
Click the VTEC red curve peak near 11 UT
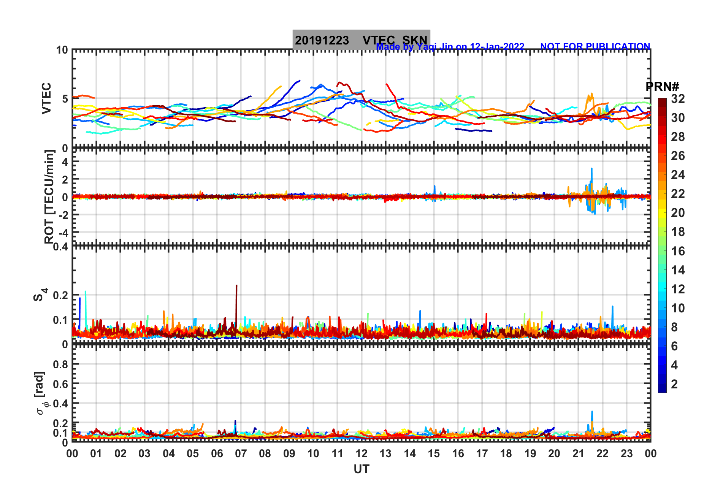339,83
